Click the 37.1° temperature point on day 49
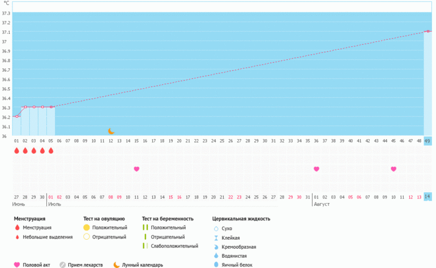436x268 pixels. pos(428,32)
